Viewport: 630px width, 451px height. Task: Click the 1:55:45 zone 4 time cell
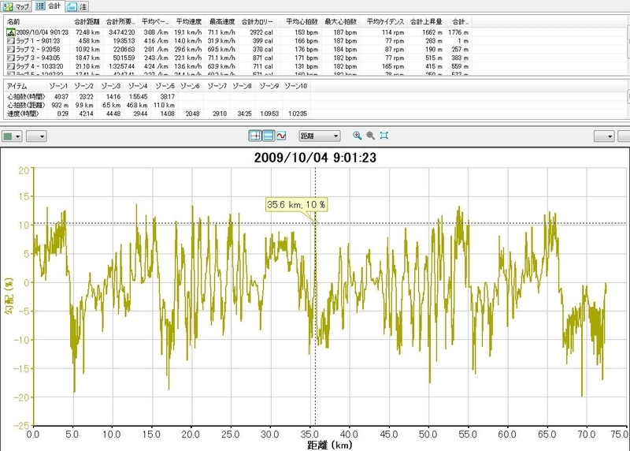(x=138, y=96)
